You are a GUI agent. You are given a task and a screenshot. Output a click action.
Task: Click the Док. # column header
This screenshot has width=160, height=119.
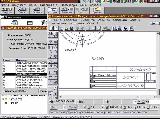(x=9, y=60)
